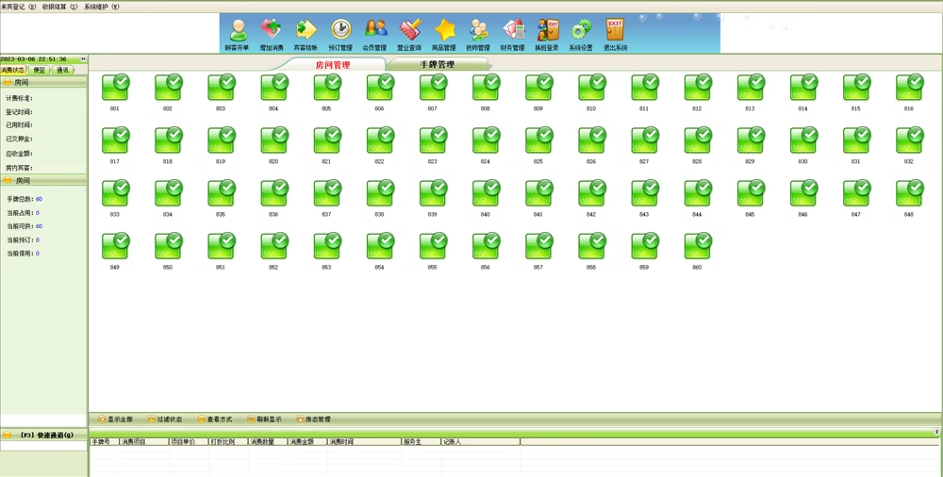Select room icon 837

click(327, 193)
